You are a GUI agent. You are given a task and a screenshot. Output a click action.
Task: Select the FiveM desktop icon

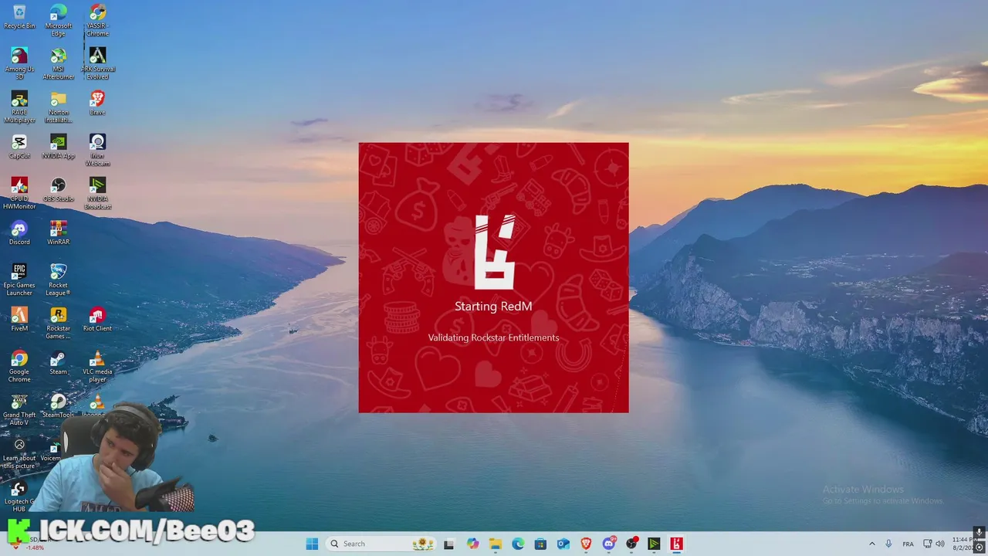pyautogui.click(x=19, y=319)
